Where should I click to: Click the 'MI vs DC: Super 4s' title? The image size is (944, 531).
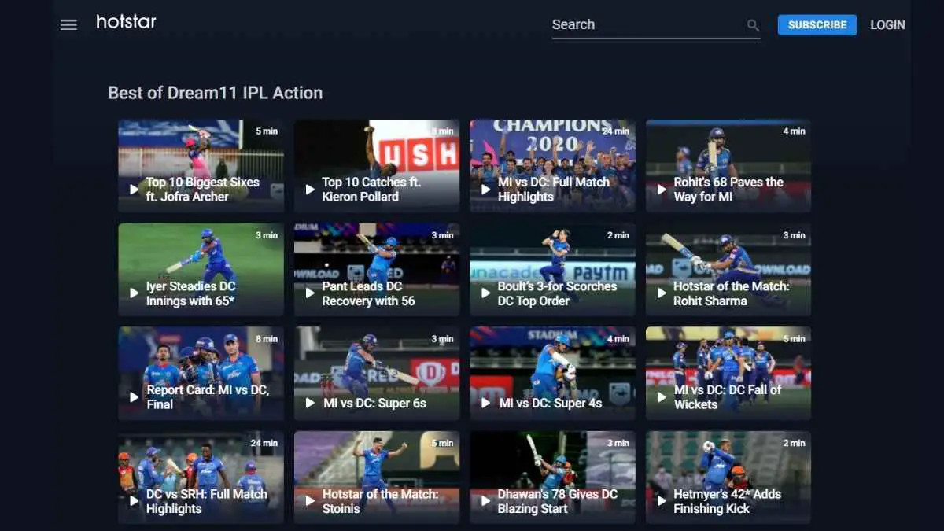(x=551, y=403)
